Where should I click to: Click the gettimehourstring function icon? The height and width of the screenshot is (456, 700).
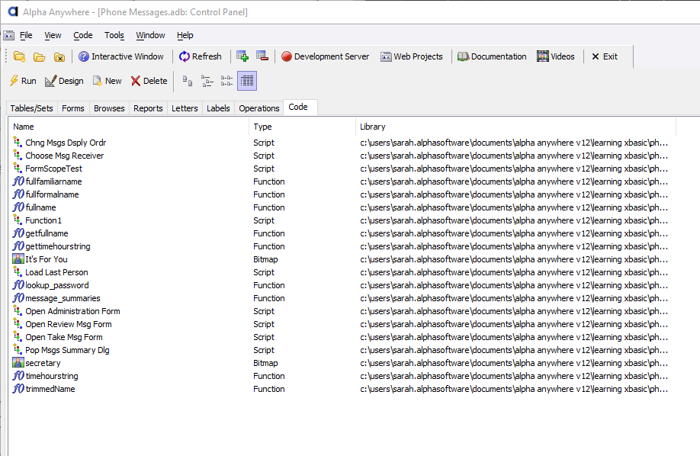pyautogui.click(x=18, y=246)
